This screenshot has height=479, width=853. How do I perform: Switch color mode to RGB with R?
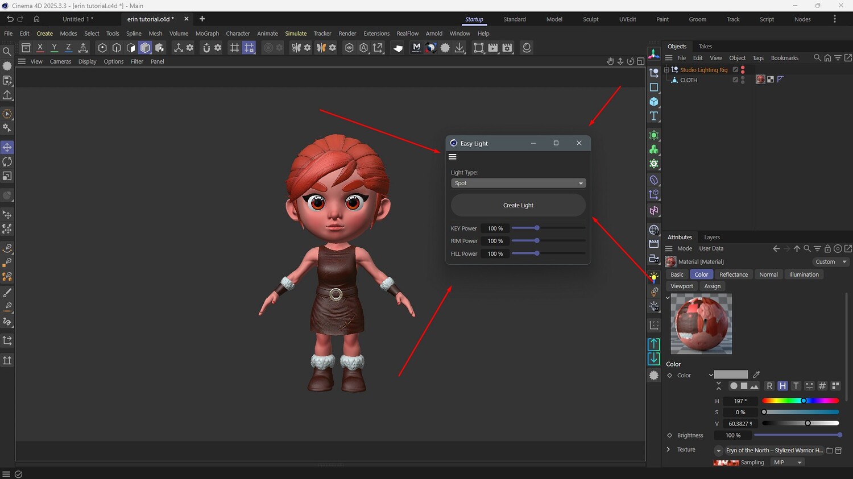click(x=769, y=386)
